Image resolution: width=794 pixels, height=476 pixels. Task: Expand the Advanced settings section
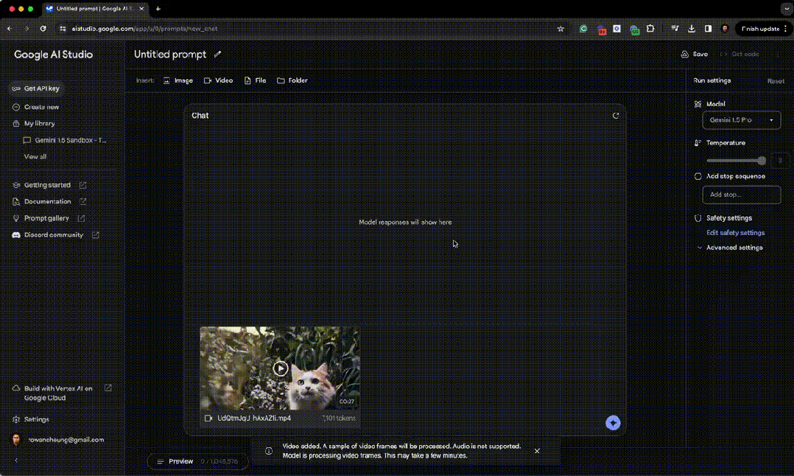click(734, 248)
